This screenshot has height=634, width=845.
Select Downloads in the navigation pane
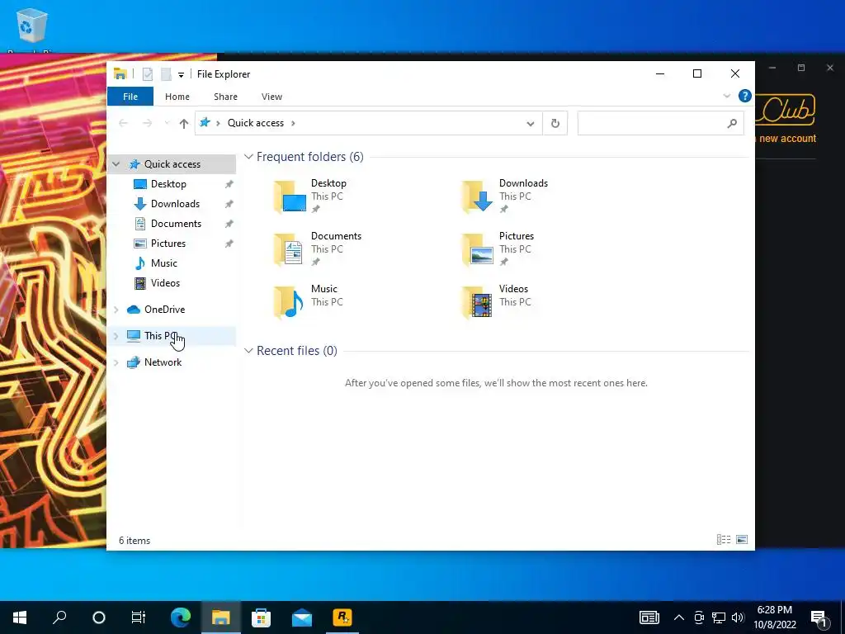coord(175,204)
